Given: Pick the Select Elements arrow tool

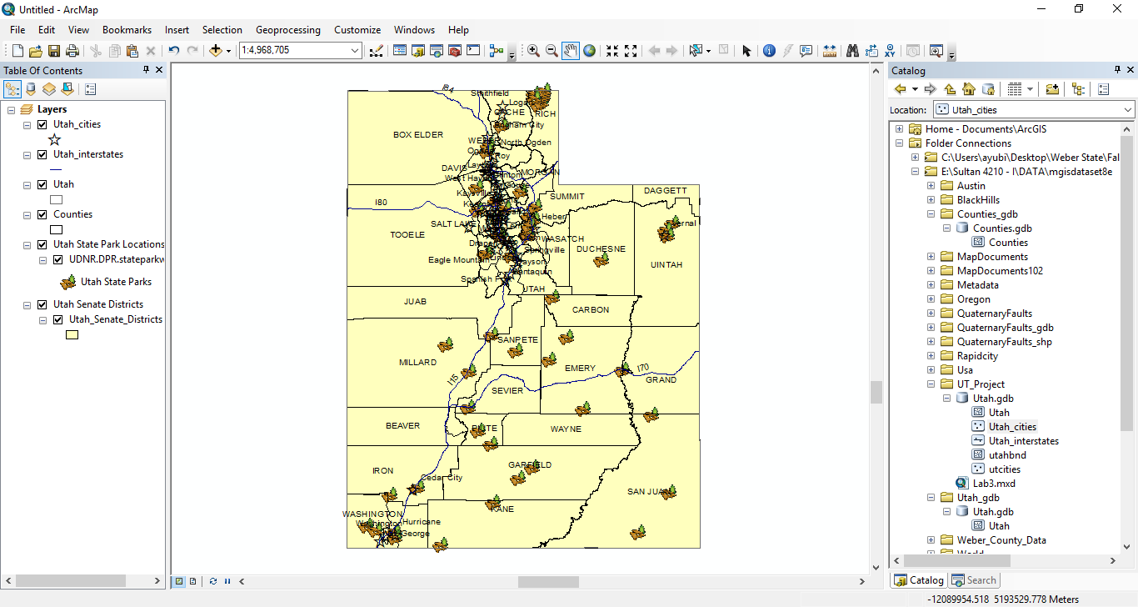Looking at the screenshot, I should tap(746, 51).
